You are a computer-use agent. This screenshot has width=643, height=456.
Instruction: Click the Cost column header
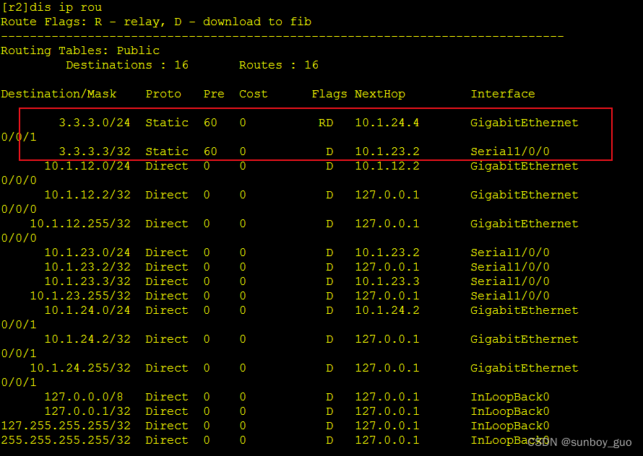[253, 94]
